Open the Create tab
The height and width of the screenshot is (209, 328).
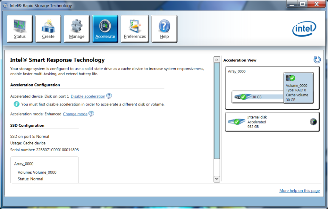(48, 29)
